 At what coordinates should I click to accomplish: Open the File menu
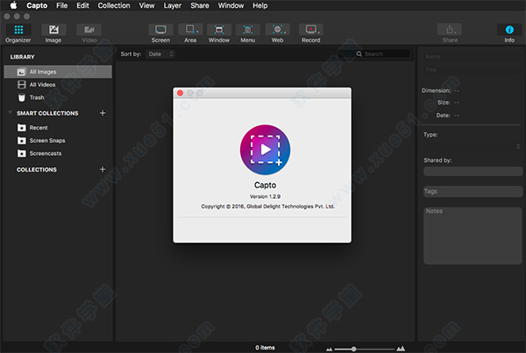click(61, 5)
